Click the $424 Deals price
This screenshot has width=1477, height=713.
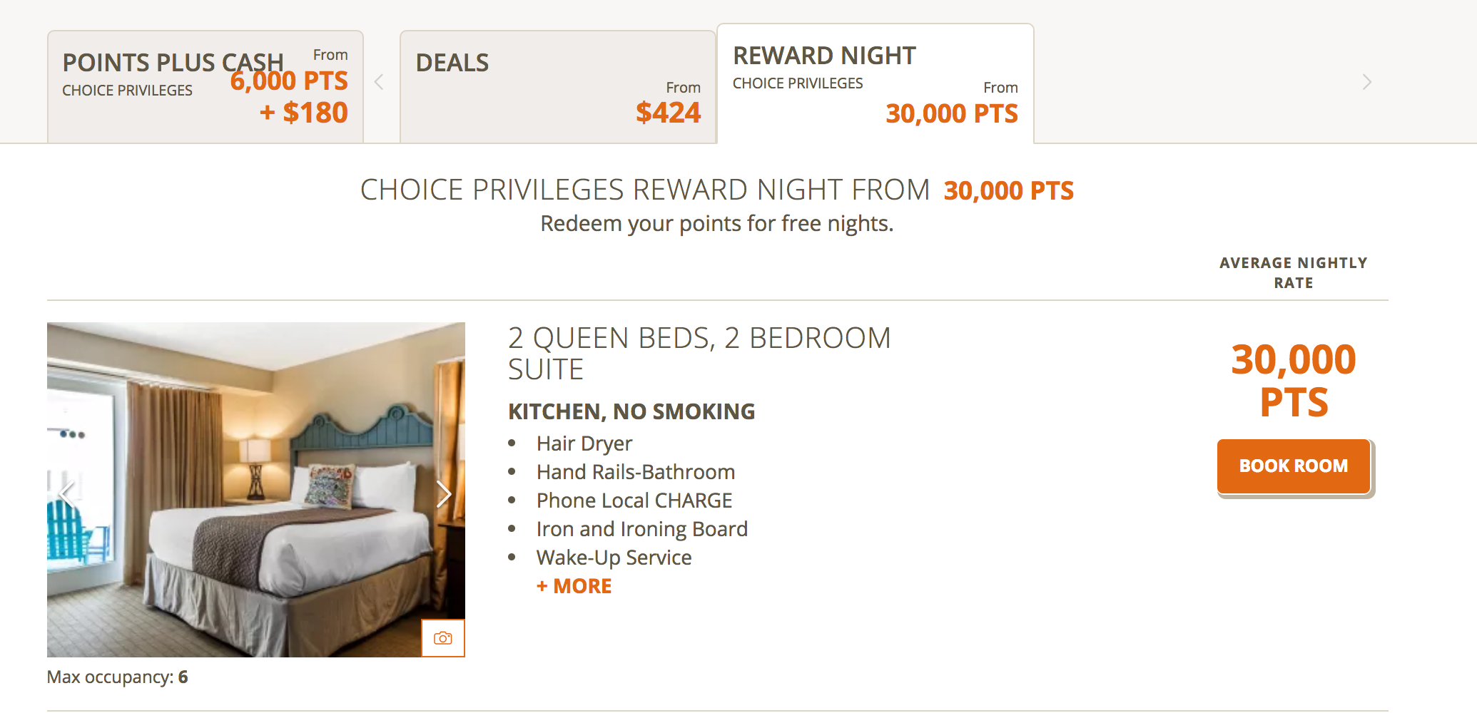[669, 113]
